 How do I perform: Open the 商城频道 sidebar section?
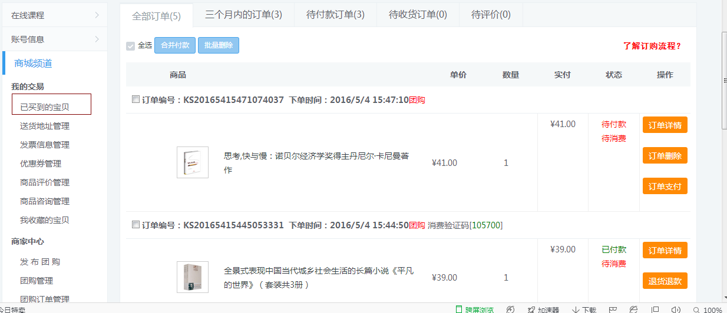37,64
